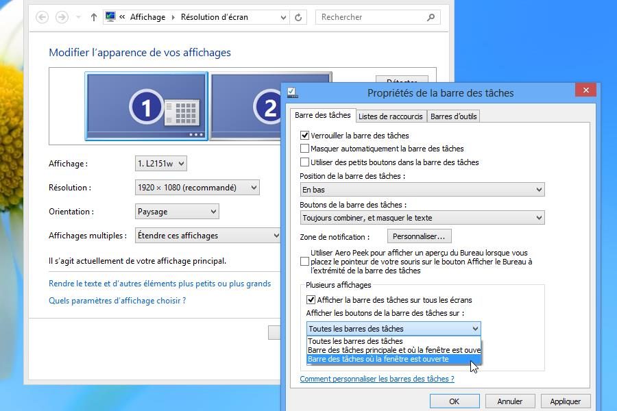Click the Up directory arrow

click(x=93, y=17)
